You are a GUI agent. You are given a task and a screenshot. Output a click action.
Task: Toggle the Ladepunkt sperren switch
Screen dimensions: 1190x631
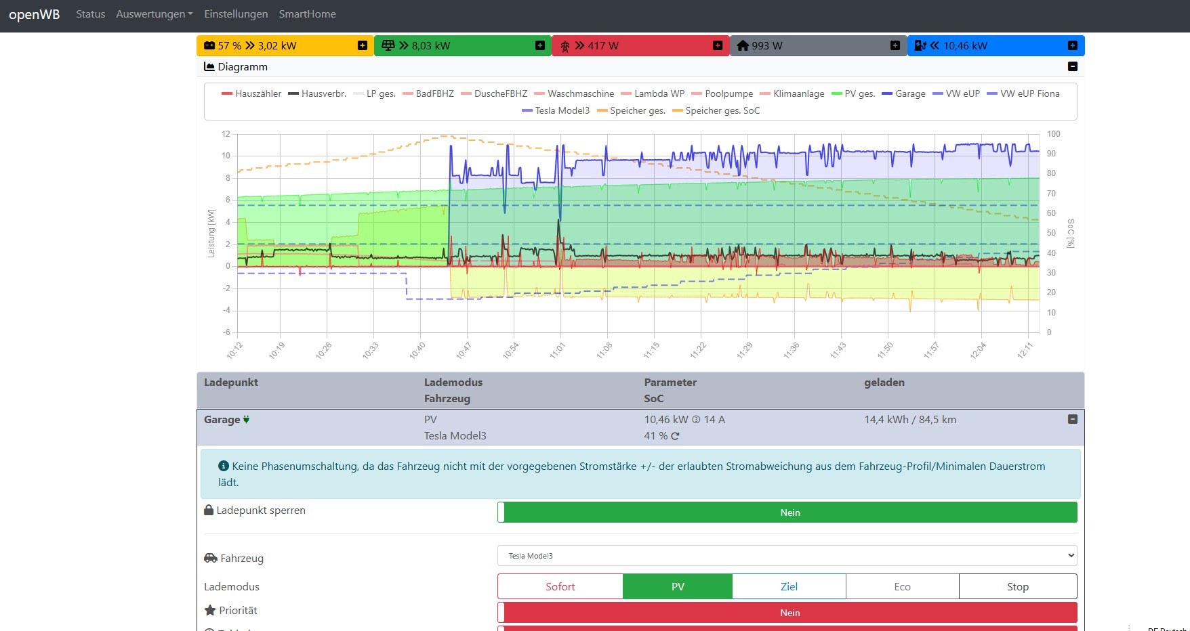point(787,513)
